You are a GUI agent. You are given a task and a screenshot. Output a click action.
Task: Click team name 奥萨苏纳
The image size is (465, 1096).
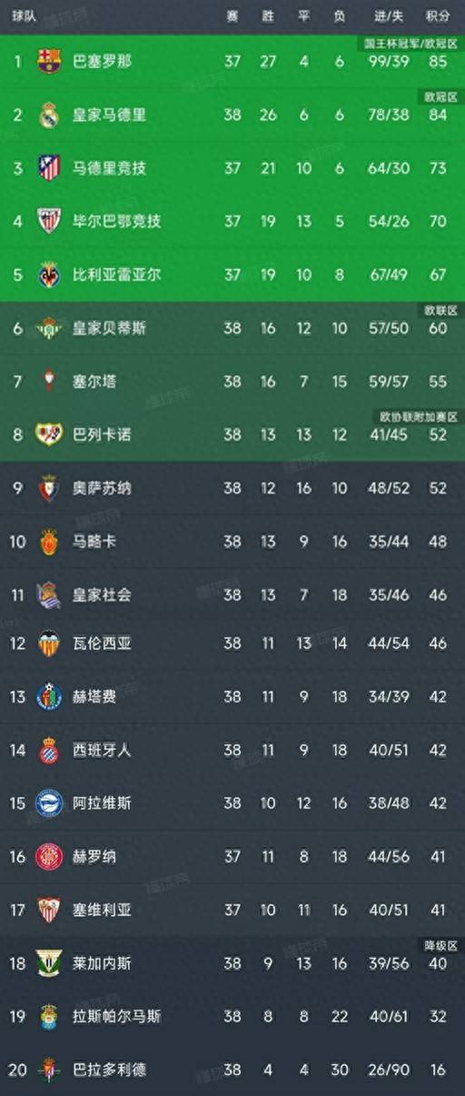click(x=102, y=488)
